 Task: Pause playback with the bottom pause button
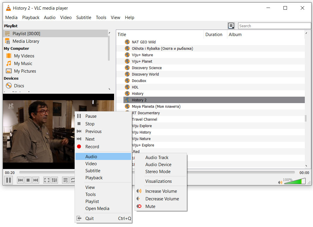pos(8,180)
